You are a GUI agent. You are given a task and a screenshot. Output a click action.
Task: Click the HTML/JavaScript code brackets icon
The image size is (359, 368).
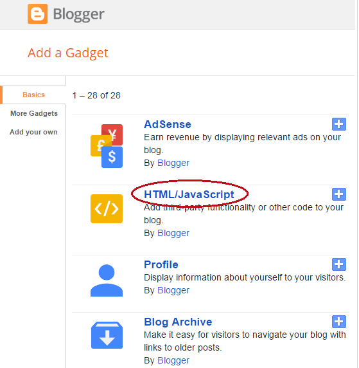pyautogui.click(x=107, y=208)
